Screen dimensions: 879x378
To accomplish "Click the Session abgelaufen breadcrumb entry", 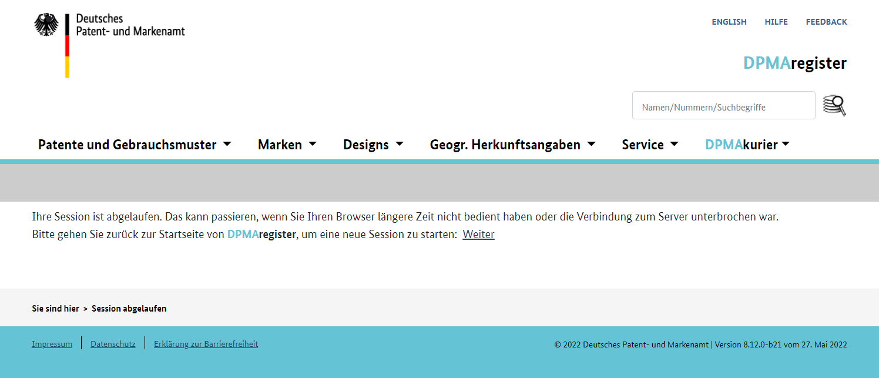I will [x=129, y=309].
